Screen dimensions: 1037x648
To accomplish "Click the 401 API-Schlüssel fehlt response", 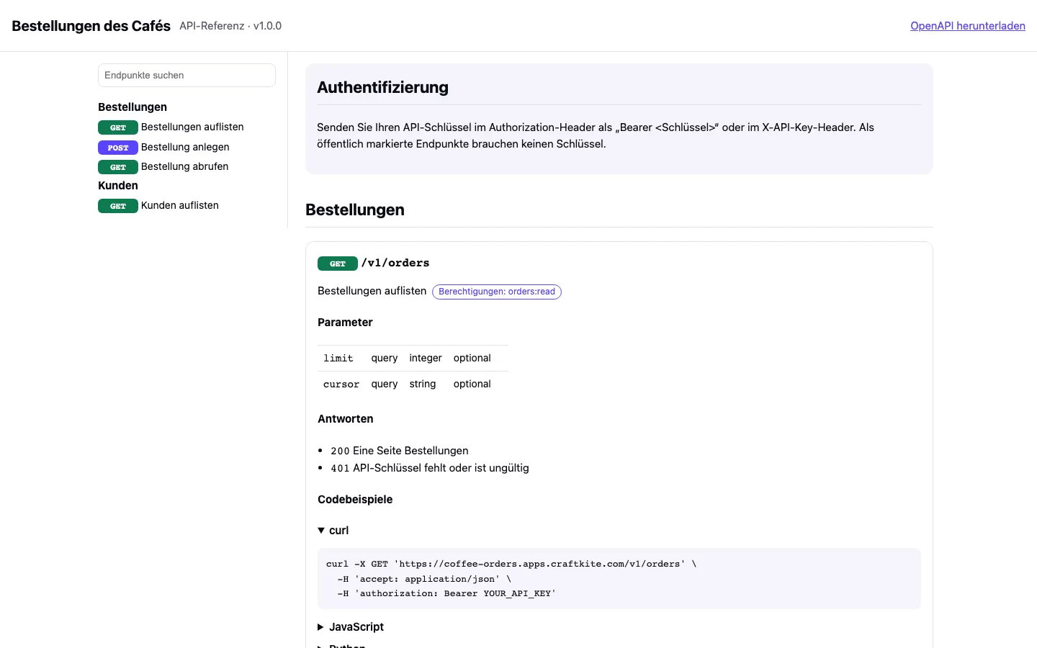I will [x=430, y=468].
